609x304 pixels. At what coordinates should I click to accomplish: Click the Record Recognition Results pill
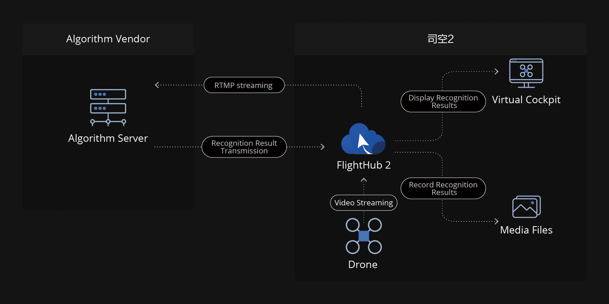click(443, 188)
